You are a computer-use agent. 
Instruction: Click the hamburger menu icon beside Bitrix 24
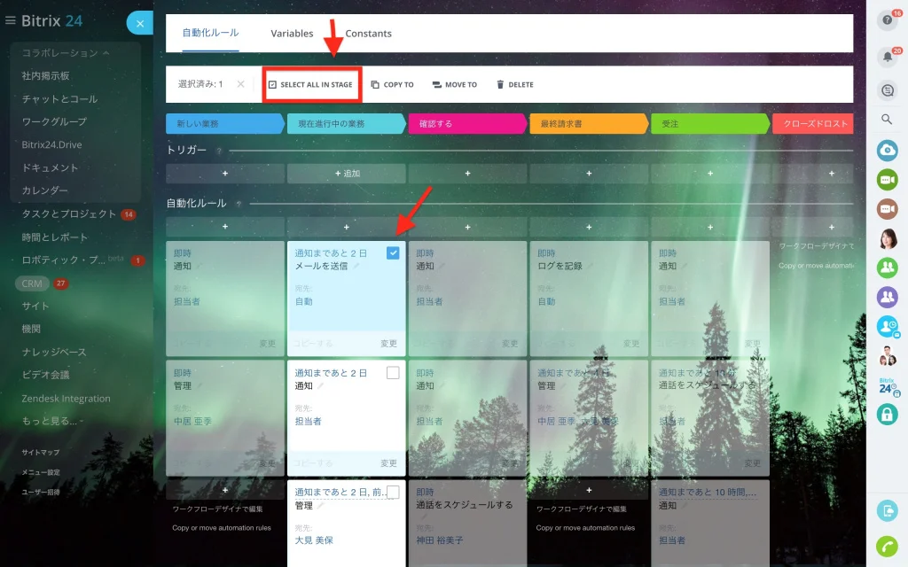pos(10,20)
